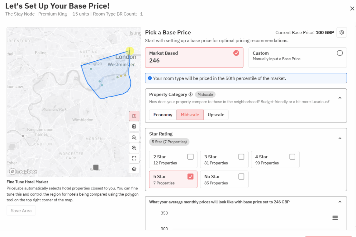Click the market based value 246
This screenshot has height=237, width=356.
[154, 61]
